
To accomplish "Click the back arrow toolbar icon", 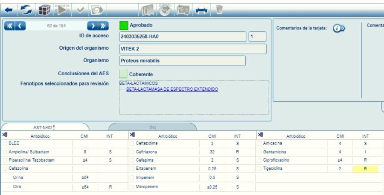I will (x=9, y=9).
